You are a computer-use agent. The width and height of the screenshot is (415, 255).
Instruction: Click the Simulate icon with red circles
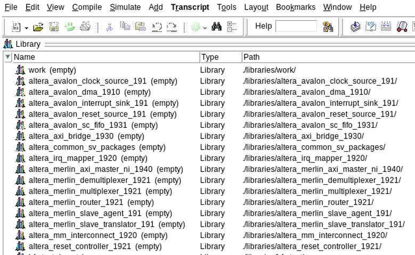(402, 27)
